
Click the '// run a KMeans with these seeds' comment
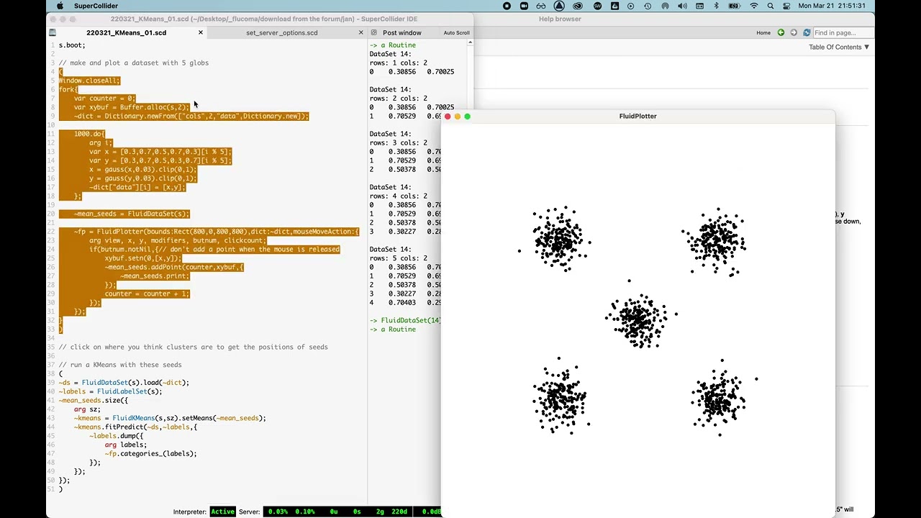tap(119, 365)
